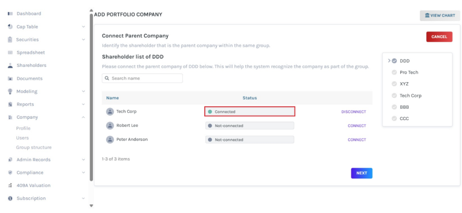Click the Documents folder icon

10,79
